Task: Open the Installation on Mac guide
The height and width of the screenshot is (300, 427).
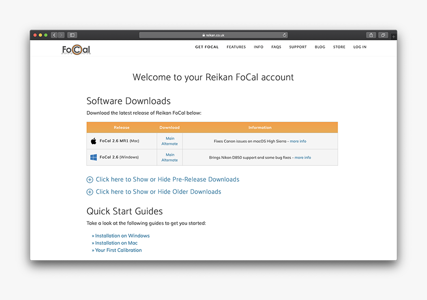Action: tap(116, 243)
